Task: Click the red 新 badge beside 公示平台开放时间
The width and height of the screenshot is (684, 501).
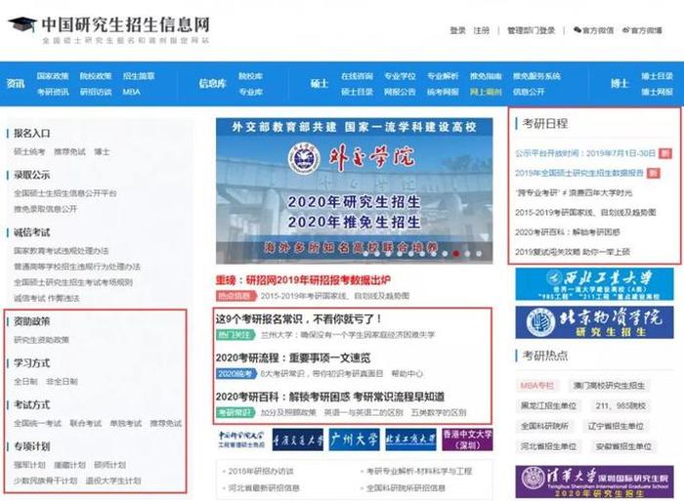Action: 665,153
